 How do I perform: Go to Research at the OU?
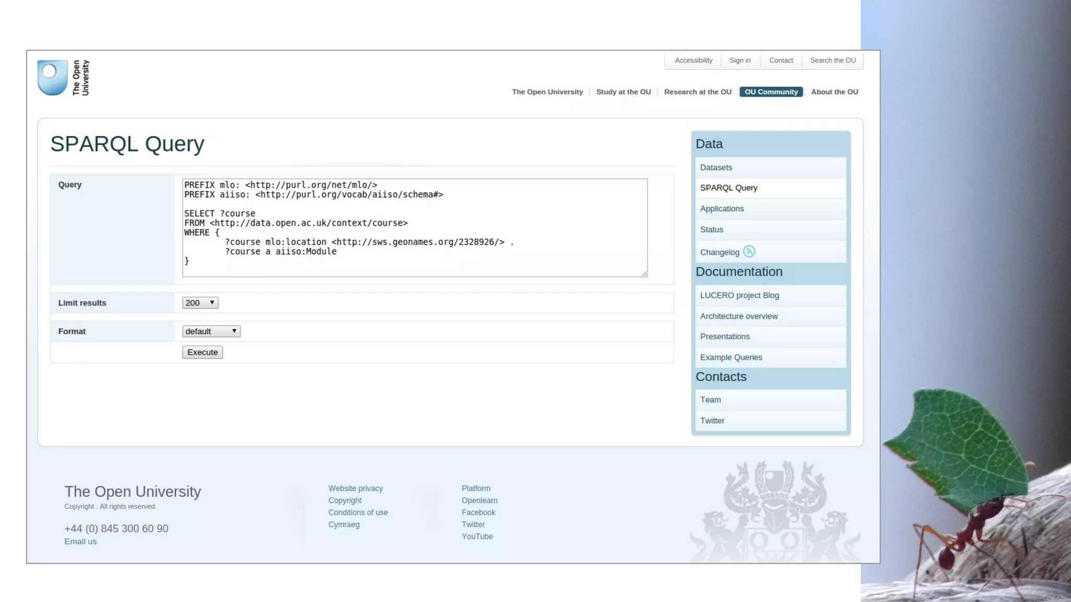[698, 92]
